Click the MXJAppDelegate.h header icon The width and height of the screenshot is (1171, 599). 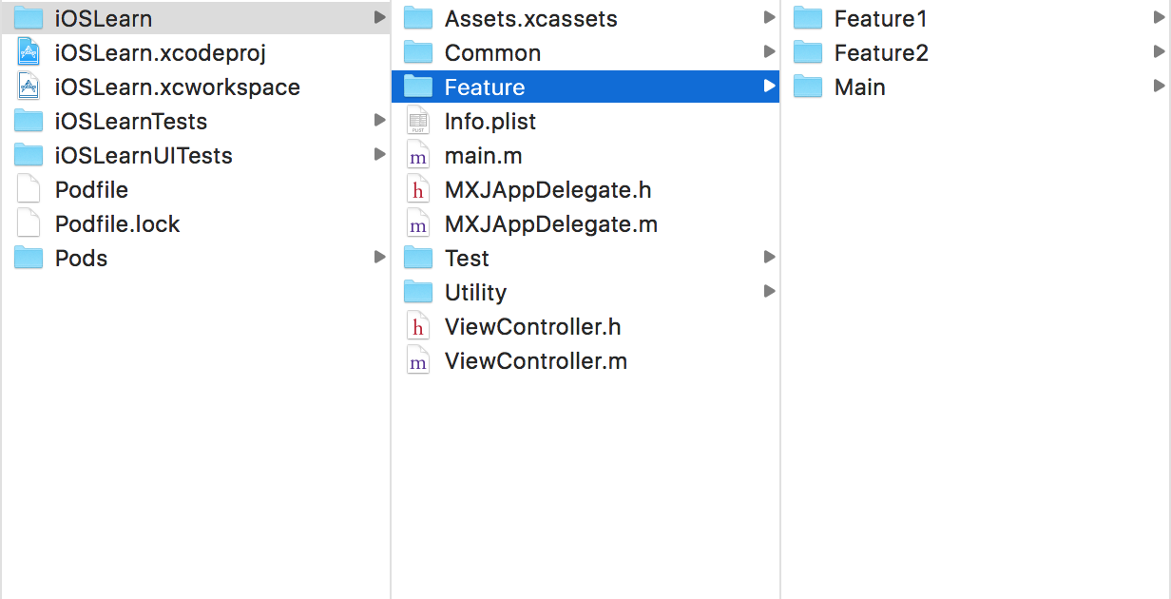click(417, 190)
